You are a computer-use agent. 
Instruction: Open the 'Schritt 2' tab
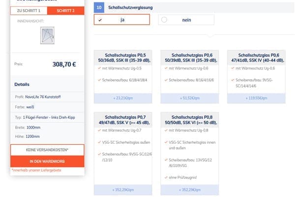click(66, 10)
